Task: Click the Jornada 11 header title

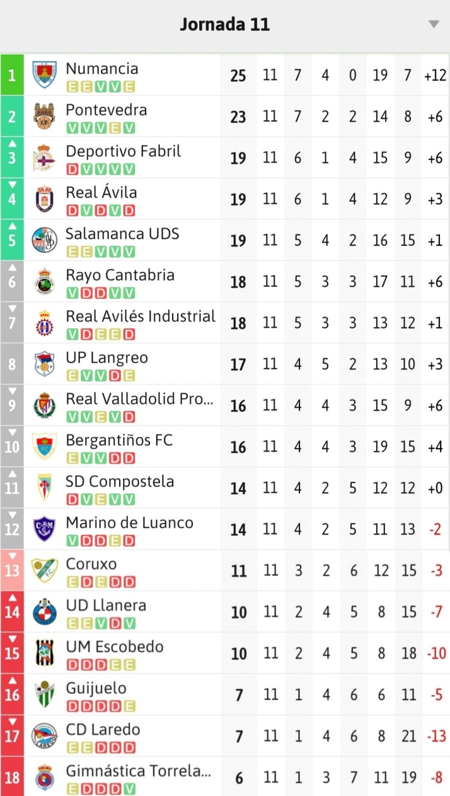Action: [225, 25]
